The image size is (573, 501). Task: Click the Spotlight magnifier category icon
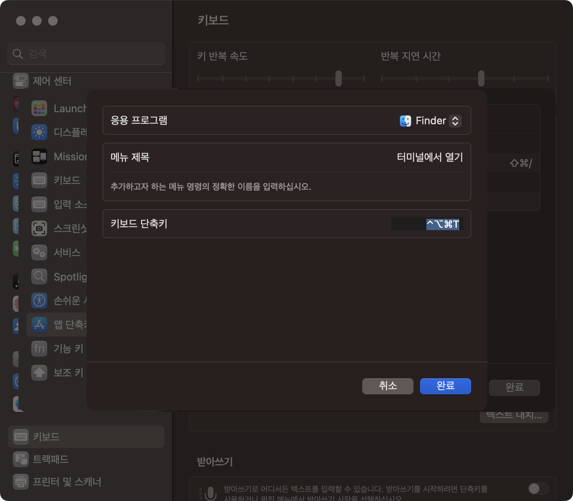(x=39, y=277)
